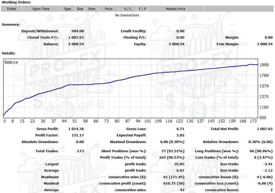Click the Total Net Profit value
Image resolution: width=275 pixels, height=193 pixels.
[x=265, y=129]
